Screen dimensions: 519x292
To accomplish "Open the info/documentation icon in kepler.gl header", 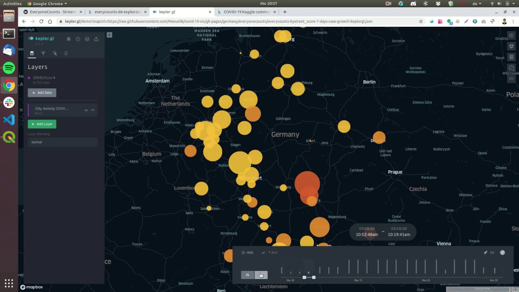I will pyautogui.click(x=78, y=39).
